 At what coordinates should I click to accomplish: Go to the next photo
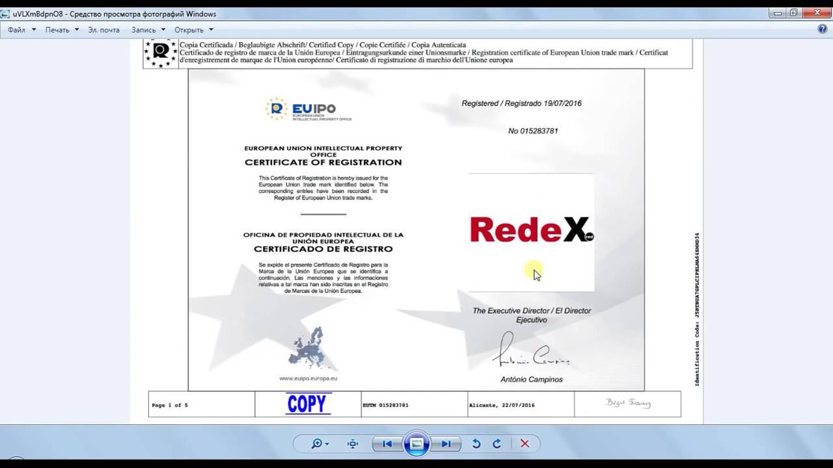tap(446, 444)
